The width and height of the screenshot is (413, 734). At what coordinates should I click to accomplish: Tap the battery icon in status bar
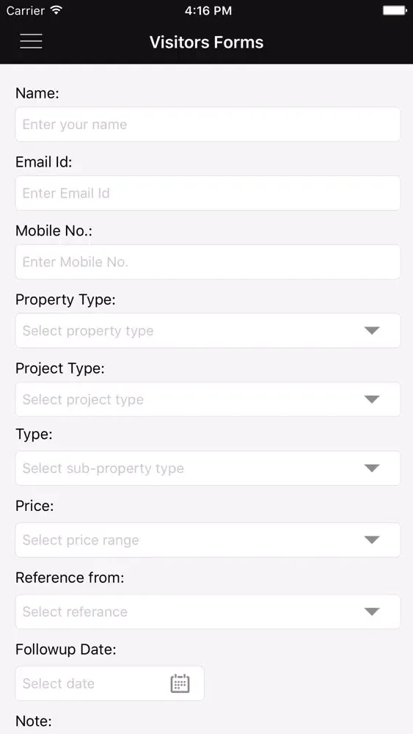coord(394,10)
